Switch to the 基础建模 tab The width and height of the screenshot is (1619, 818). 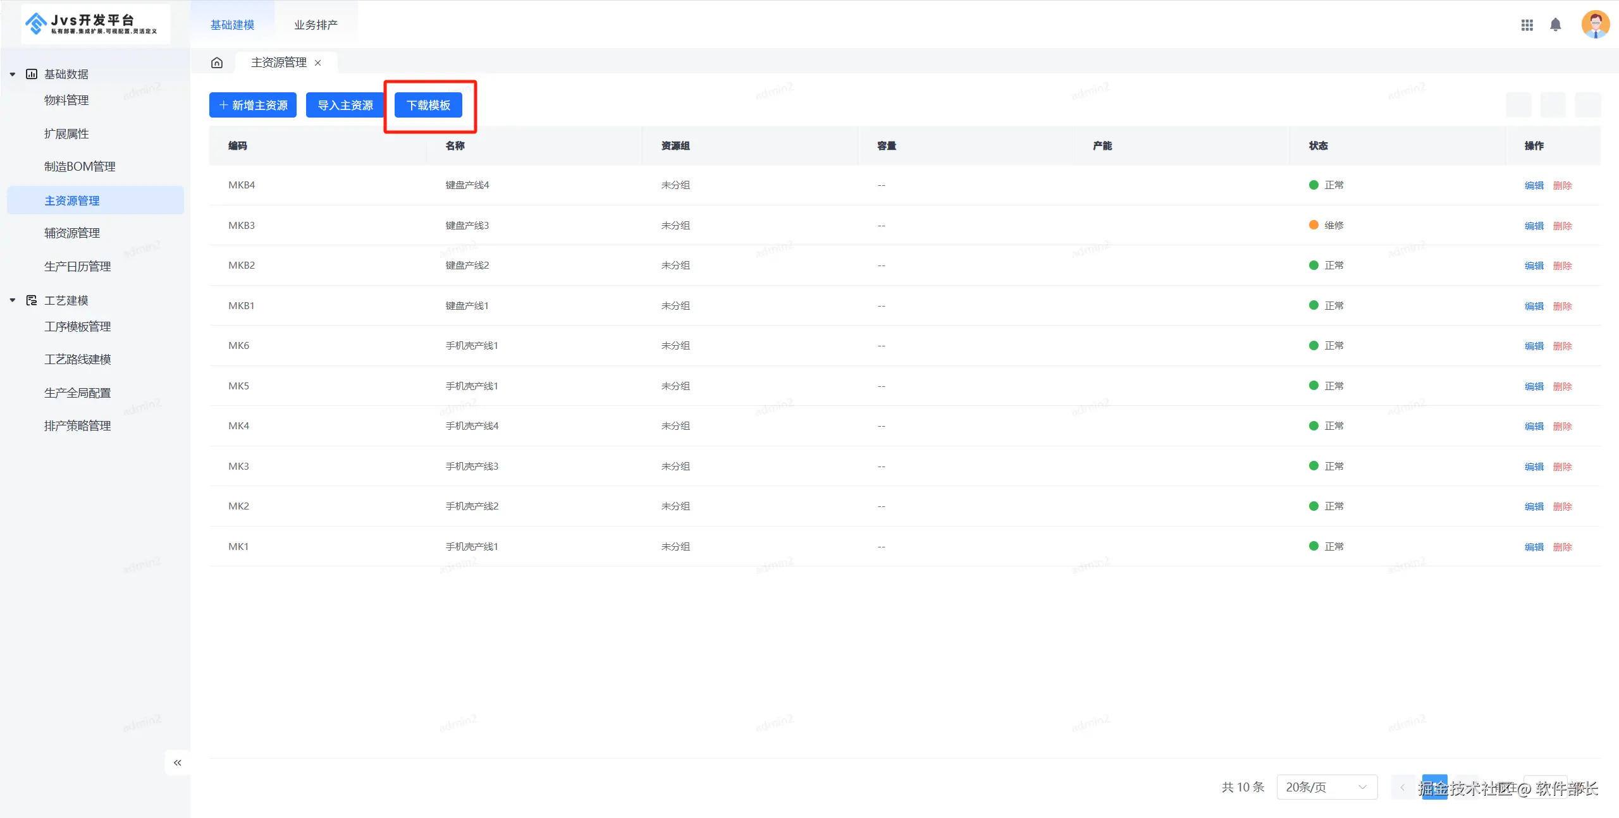[x=232, y=25]
